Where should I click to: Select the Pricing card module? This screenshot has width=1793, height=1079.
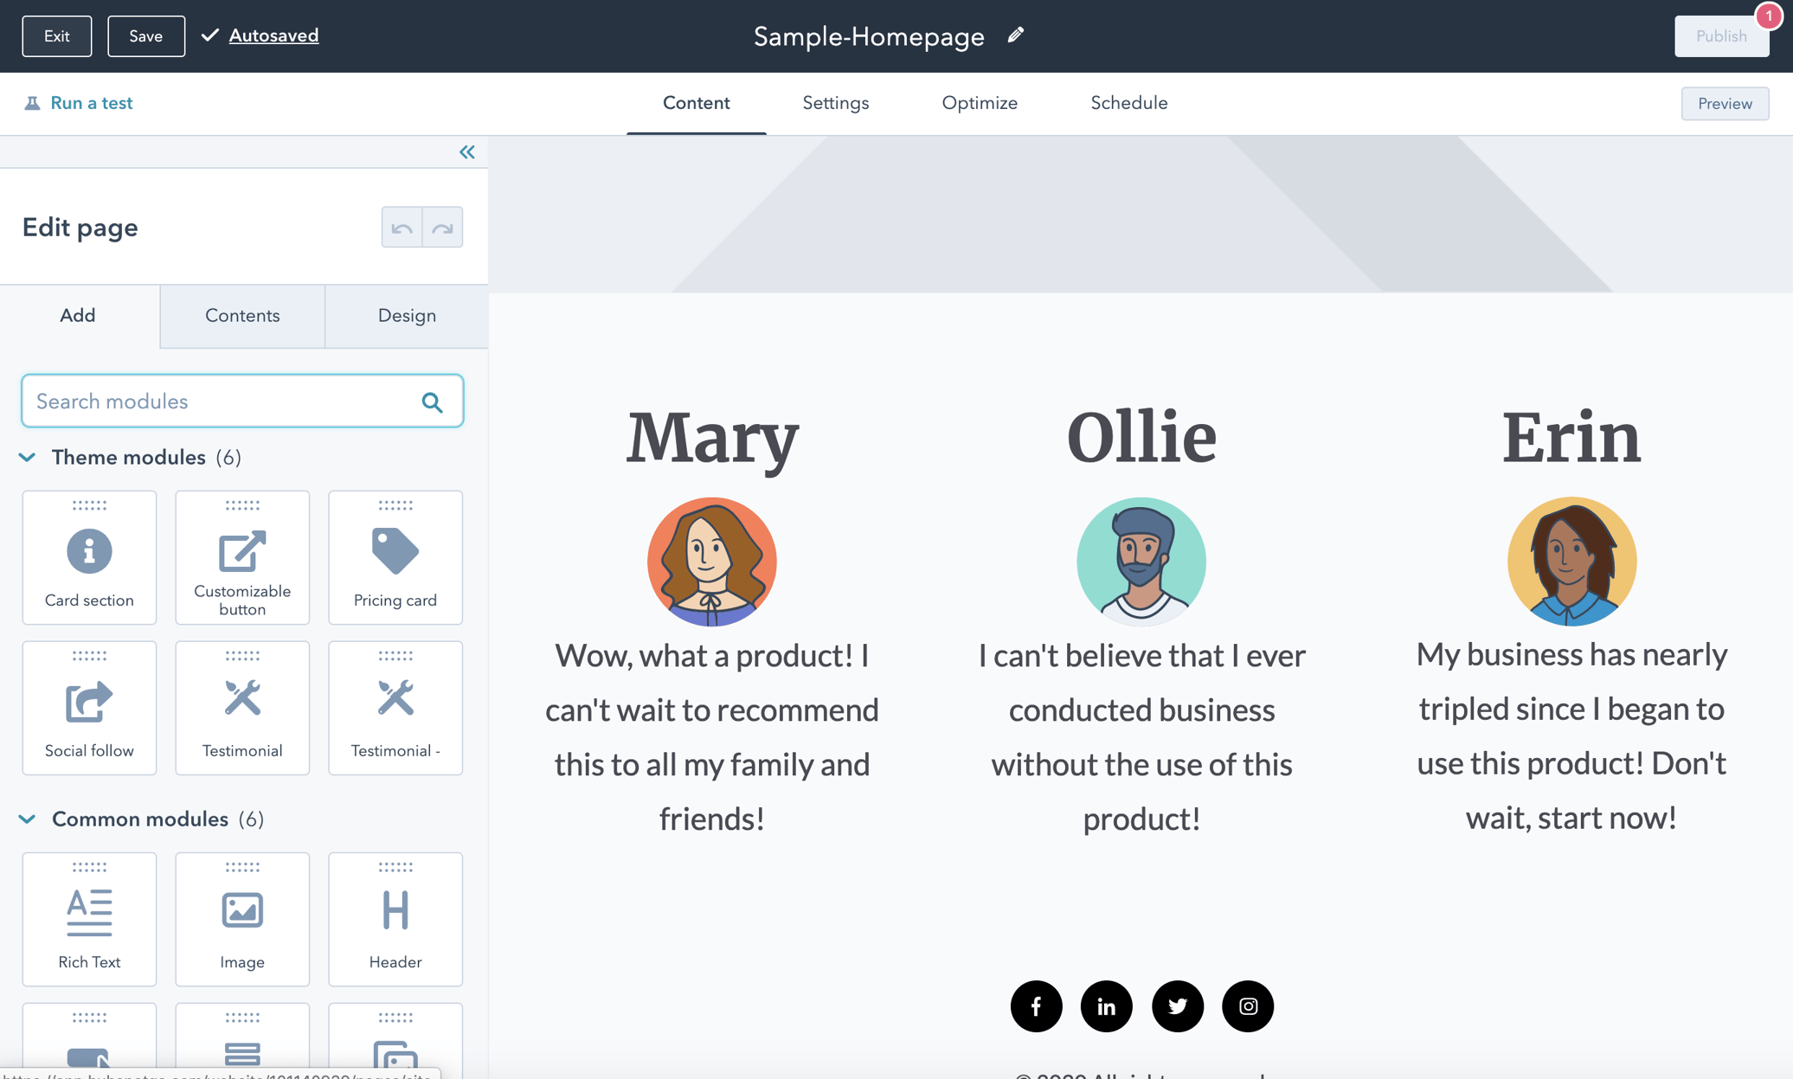[395, 557]
